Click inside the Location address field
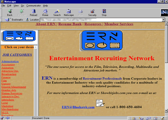The image size is (168, 120). point(101,20)
